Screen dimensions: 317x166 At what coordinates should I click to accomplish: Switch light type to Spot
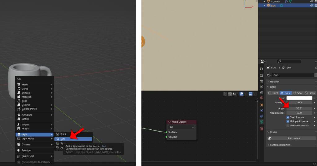tap(297, 93)
